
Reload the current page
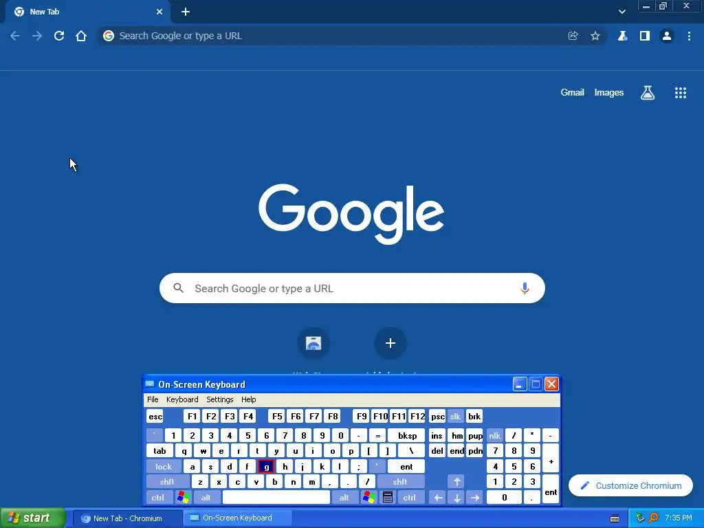(x=59, y=36)
